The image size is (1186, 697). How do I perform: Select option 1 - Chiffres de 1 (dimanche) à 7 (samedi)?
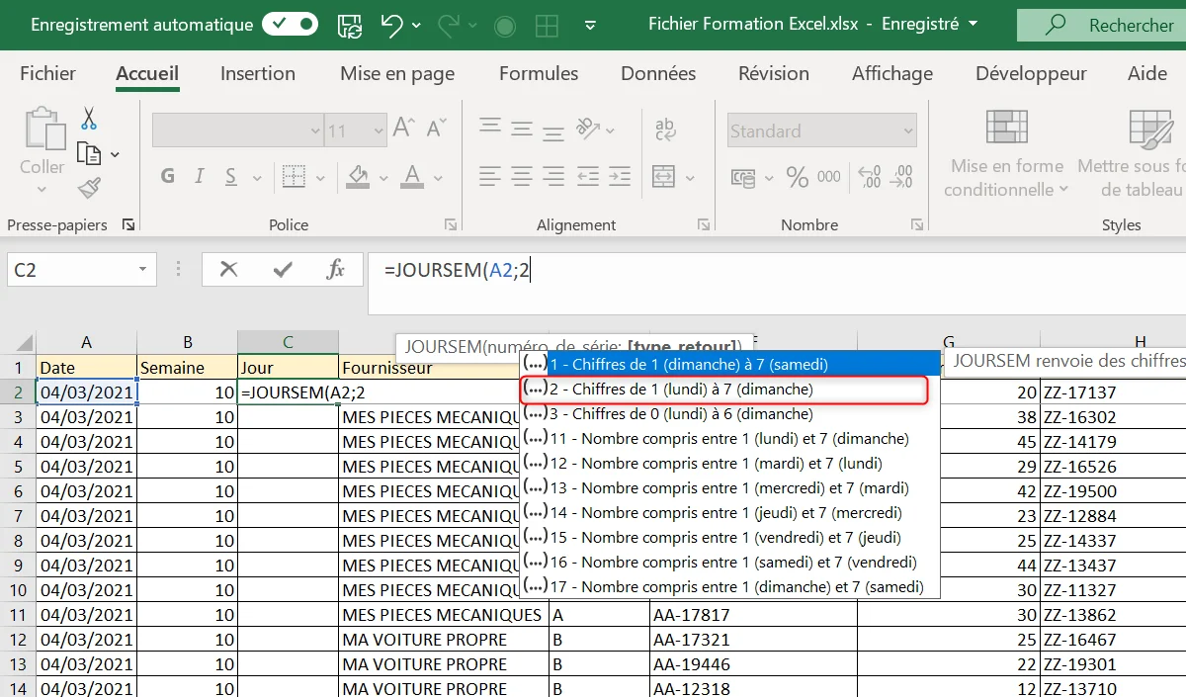click(730, 365)
